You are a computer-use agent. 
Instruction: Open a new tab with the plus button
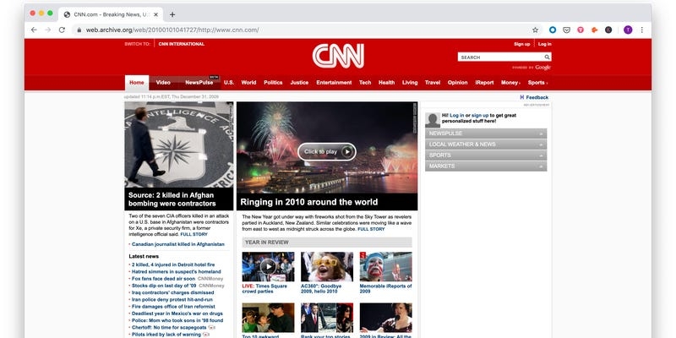(x=172, y=14)
